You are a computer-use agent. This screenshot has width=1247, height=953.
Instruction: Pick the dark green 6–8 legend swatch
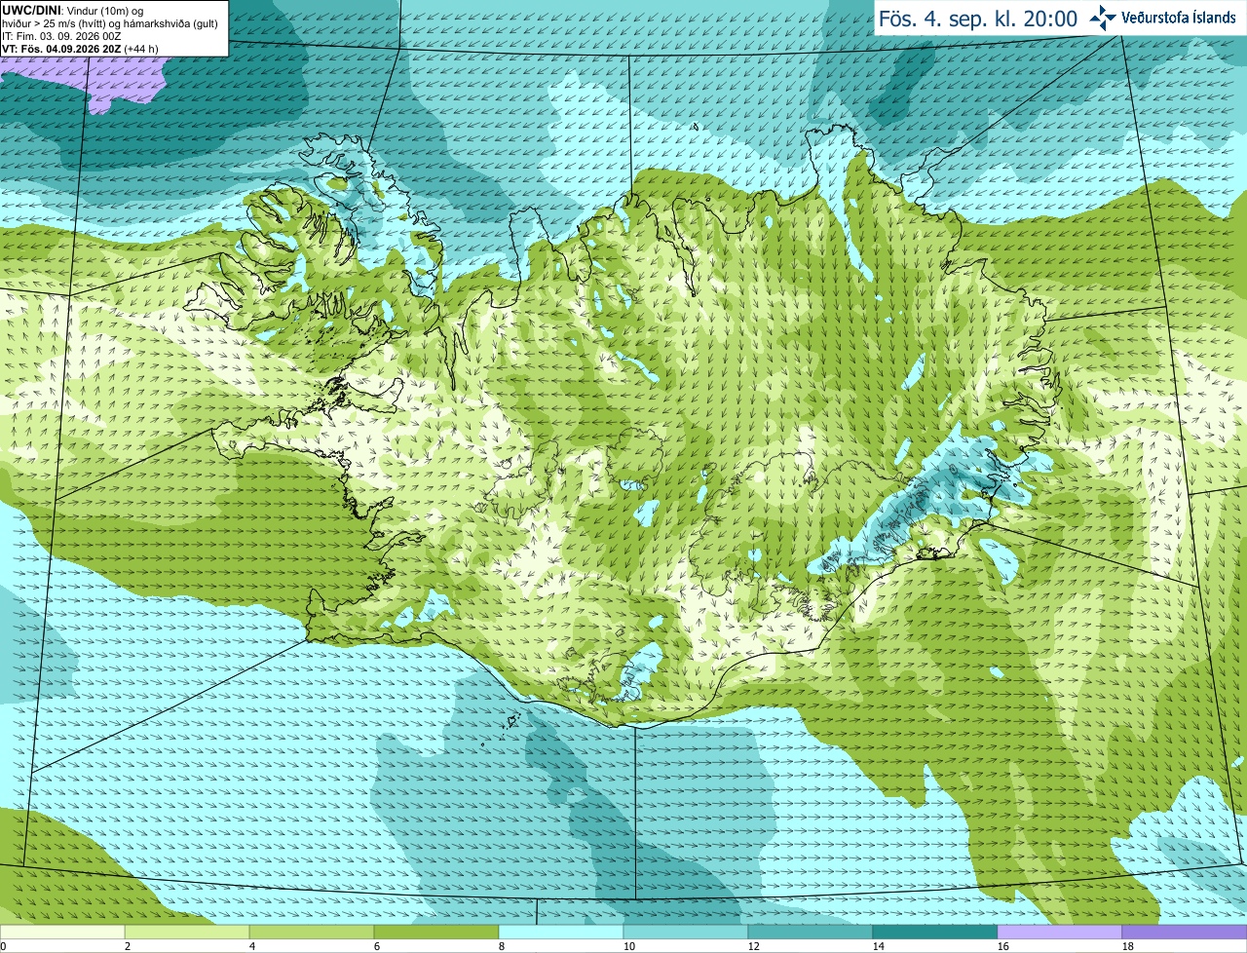pyautogui.click(x=436, y=933)
